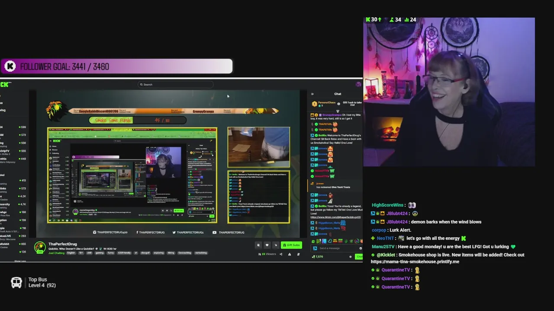Select the verbalizing tag

click(x=201, y=253)
